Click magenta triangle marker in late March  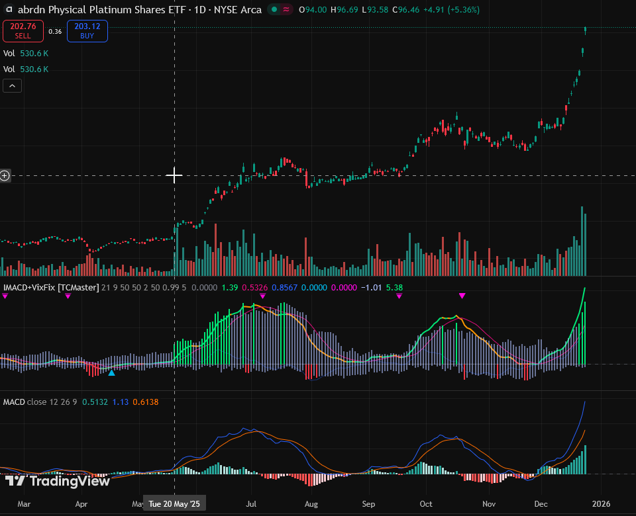pos(68,296)
